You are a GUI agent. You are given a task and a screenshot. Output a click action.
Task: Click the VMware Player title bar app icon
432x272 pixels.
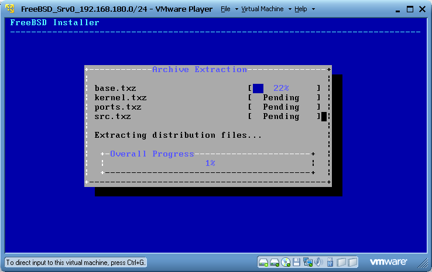click(10, 9)
